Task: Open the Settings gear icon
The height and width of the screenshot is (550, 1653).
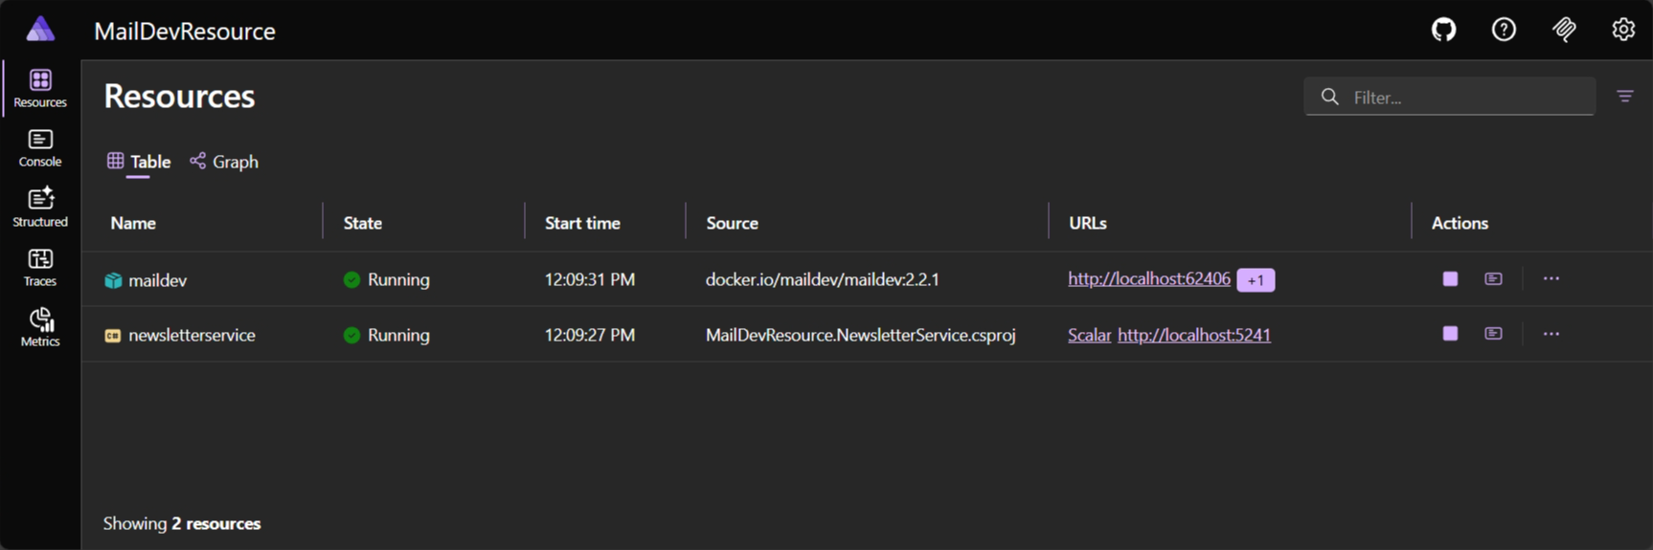Action: tap(1623, 30)
